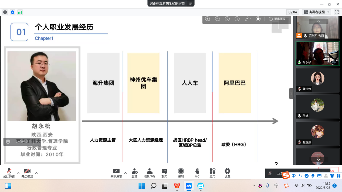Click the 共享屏幕 share screen icon
342x192 pixels.
[116, 172]
